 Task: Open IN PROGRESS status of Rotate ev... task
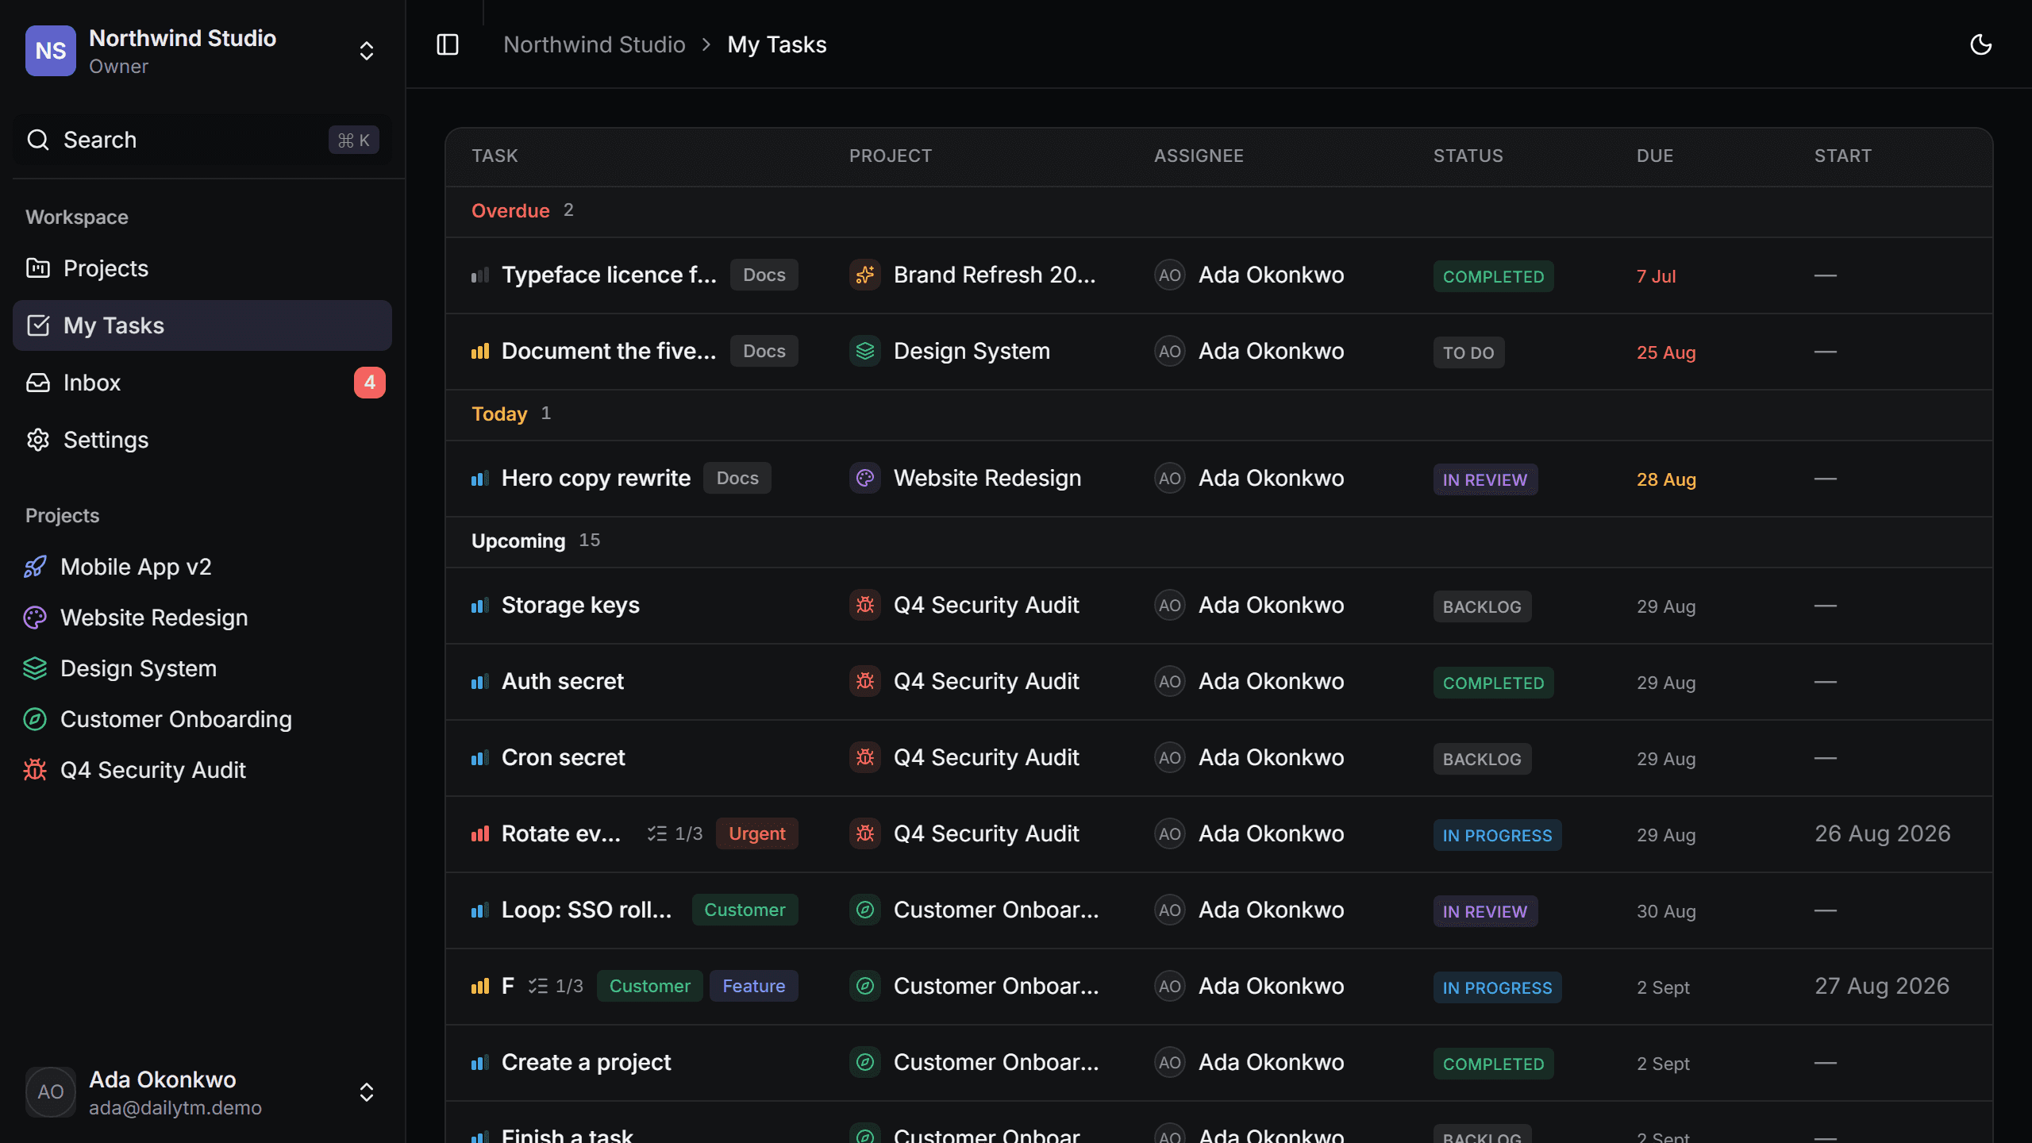pos(1497,835)
